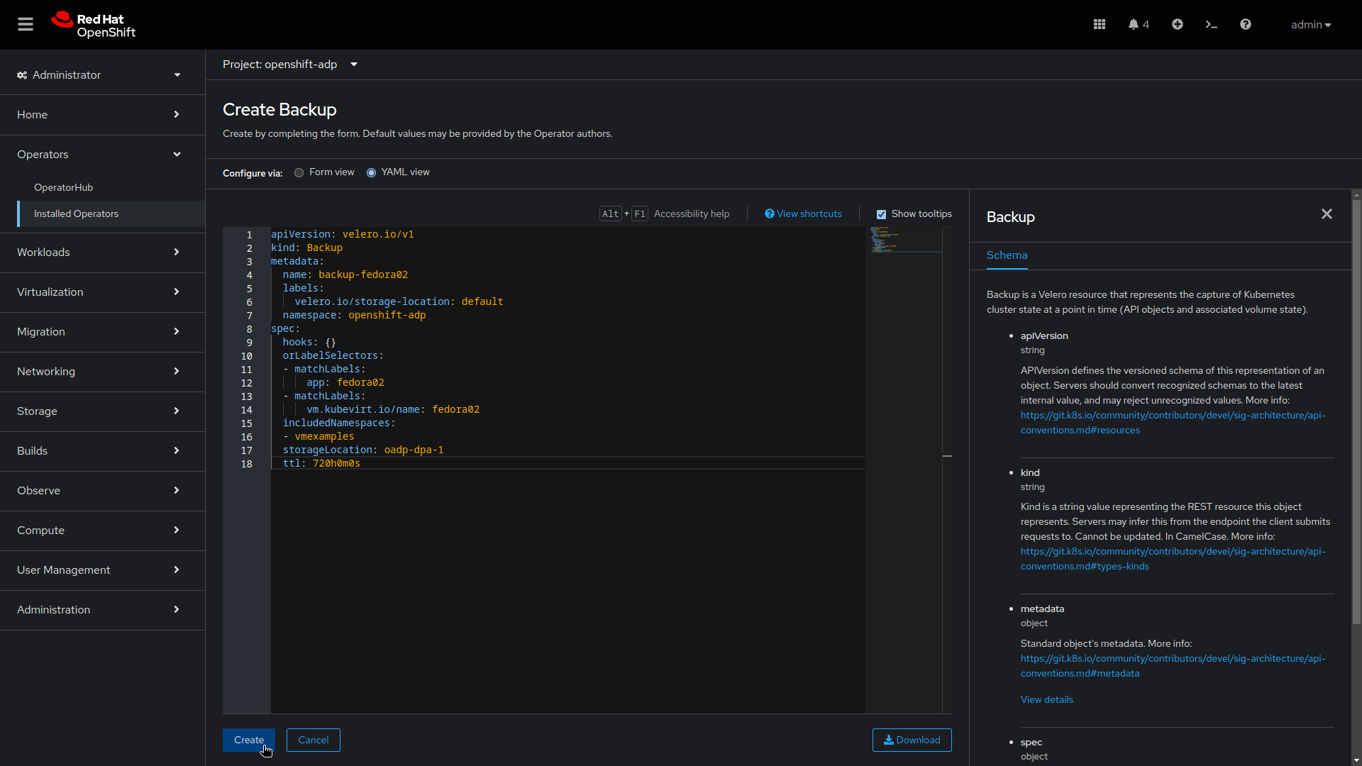Close the Backup schema sidebar

(x=1327, y=214)
